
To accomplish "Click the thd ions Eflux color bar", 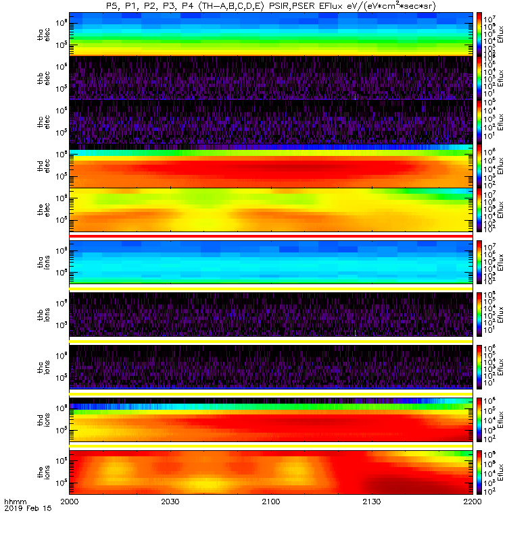I will 479,420.
